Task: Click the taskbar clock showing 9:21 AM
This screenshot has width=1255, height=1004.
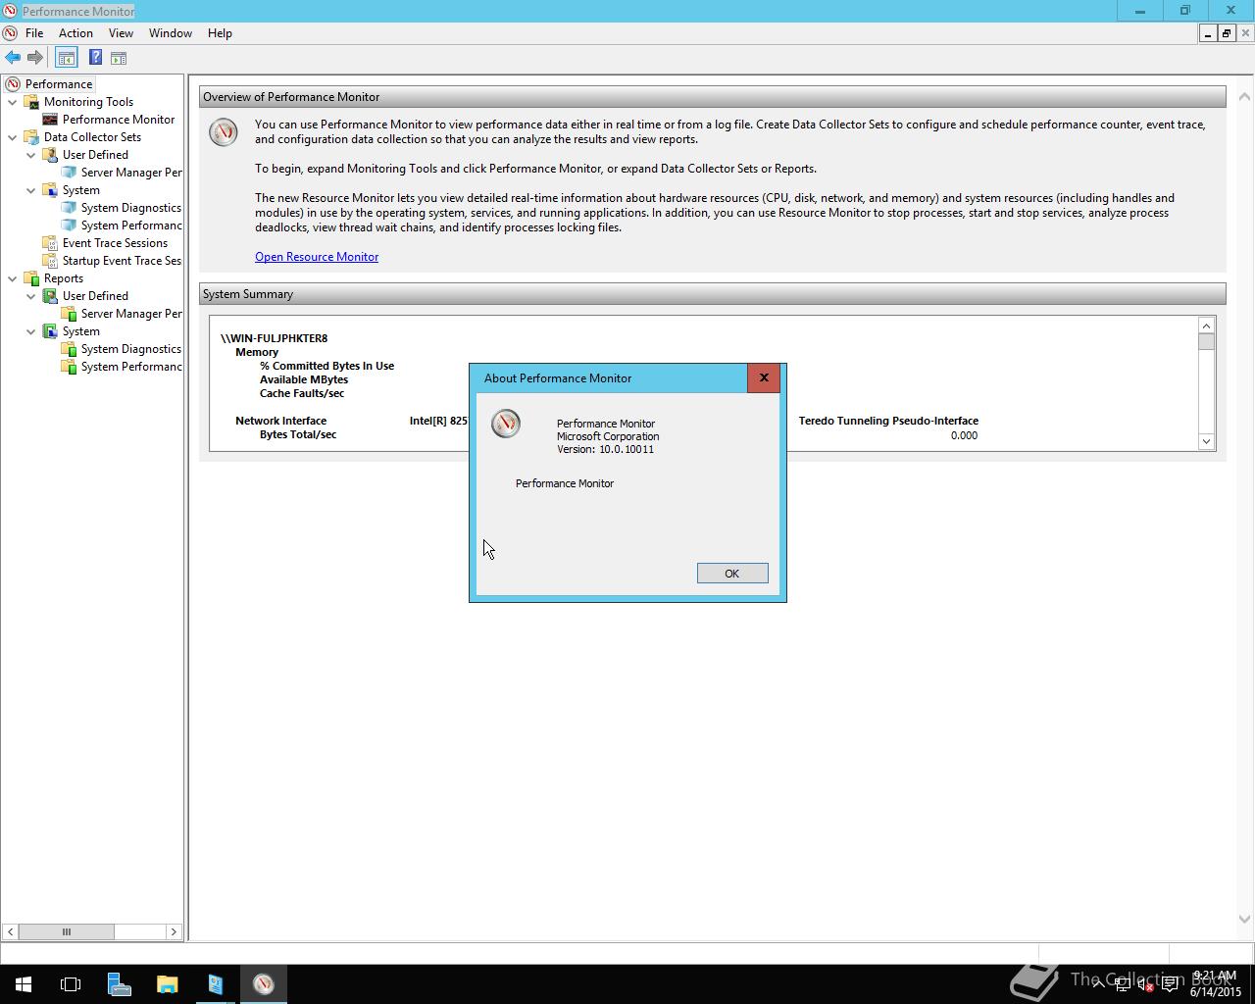Action: point(1216,984)
